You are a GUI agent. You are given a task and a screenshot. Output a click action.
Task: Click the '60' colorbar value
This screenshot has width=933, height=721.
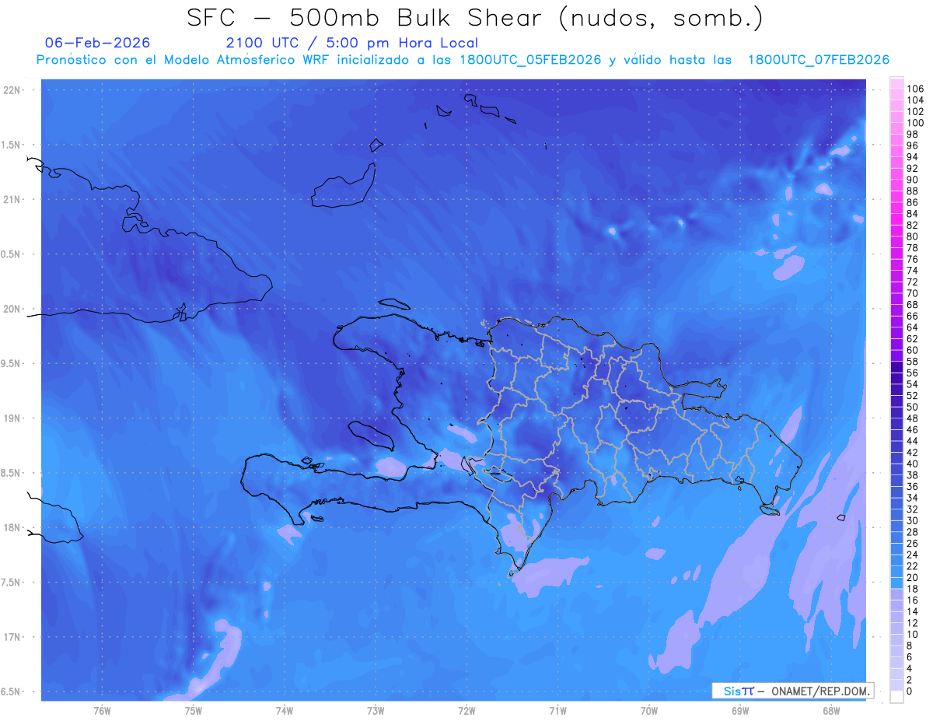(913, 350)
